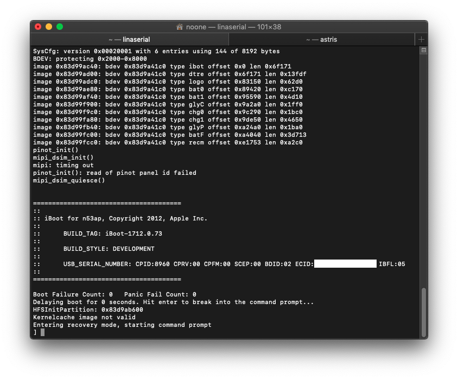The width and height of the screenshot is (458, 379).
Task: Click 'Entering recovery mode, starting command prompt'
Action: [x=122, y=325]
